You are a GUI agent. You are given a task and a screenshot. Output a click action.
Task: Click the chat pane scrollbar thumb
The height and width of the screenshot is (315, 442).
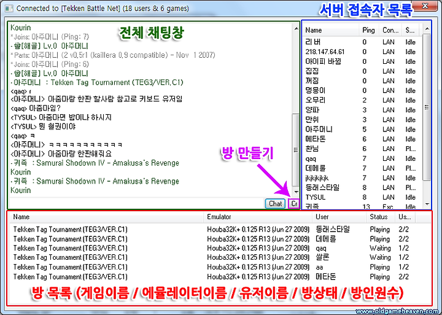click(x=296, y=150)
